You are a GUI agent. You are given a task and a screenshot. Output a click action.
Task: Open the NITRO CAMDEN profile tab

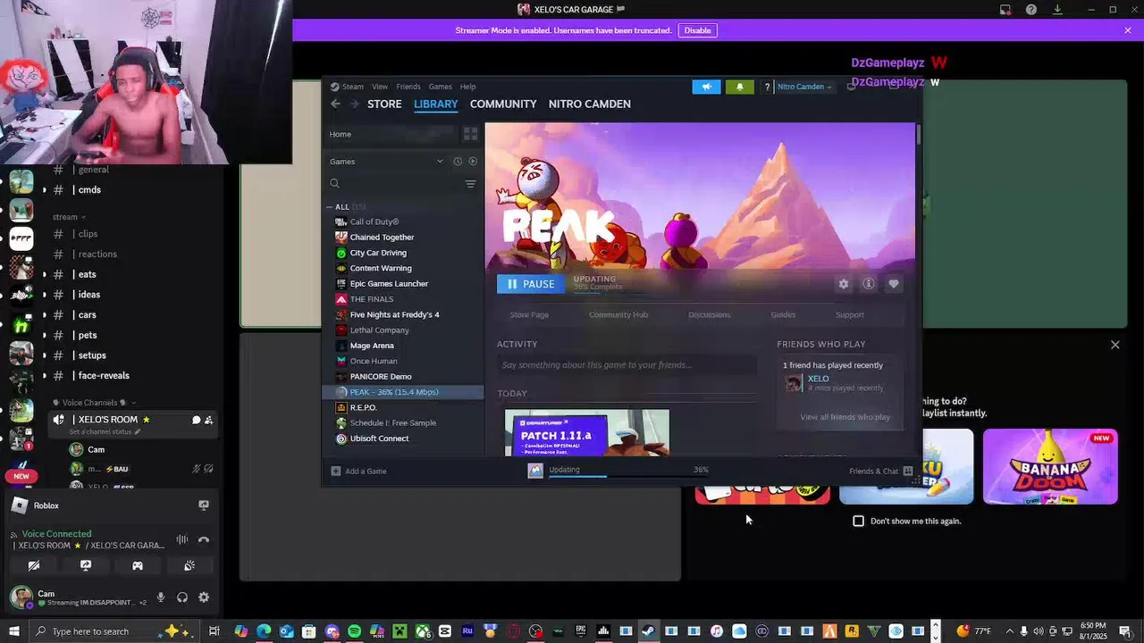590,104
